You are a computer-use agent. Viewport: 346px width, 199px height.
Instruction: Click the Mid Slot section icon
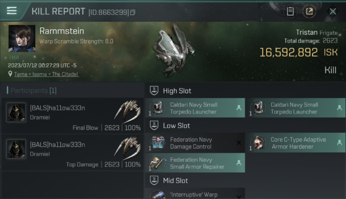(x=154, y=181)
